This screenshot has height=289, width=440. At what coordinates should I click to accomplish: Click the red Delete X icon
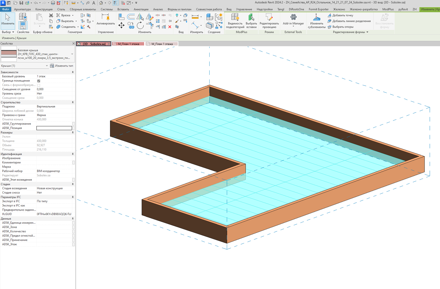(170, 27)
